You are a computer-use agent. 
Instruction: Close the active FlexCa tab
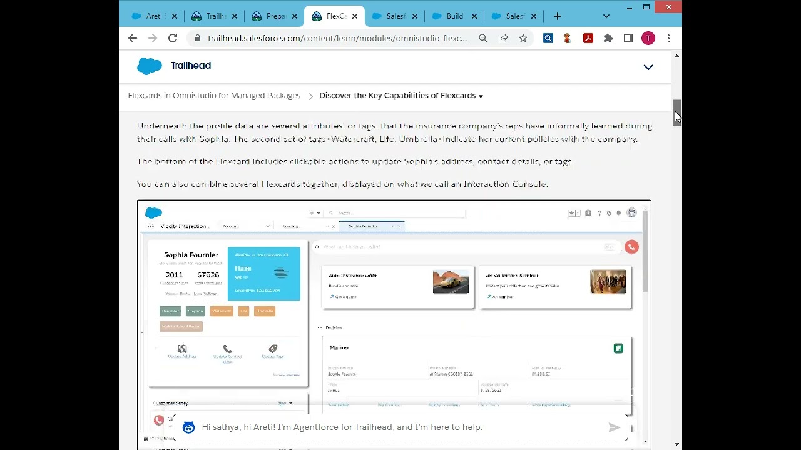[355, 16]
